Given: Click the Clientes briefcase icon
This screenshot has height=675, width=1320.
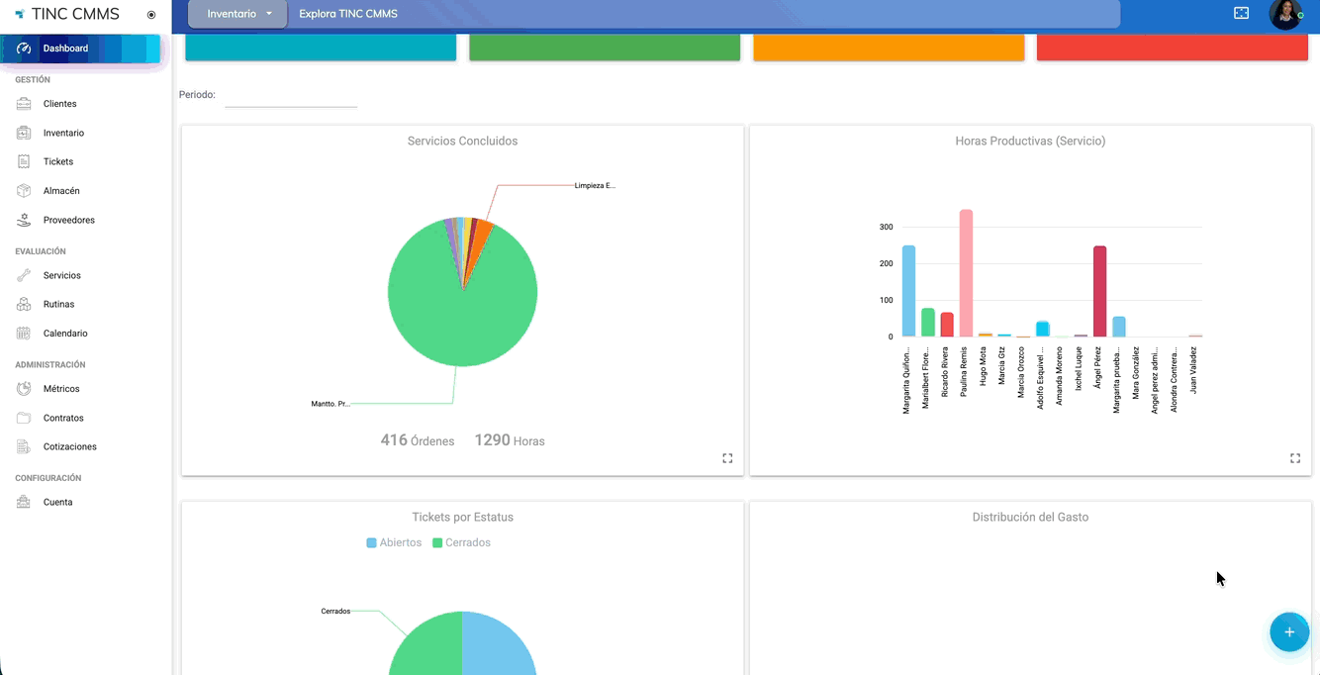Looking at the screenshot, I should pyautogui.click(x=24, y=104).
